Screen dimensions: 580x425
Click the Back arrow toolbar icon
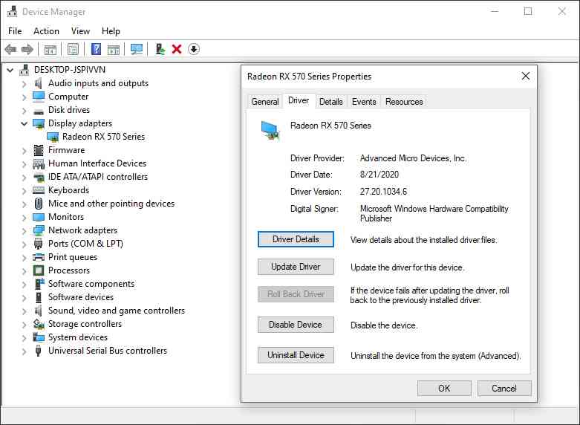click(10, 49)
